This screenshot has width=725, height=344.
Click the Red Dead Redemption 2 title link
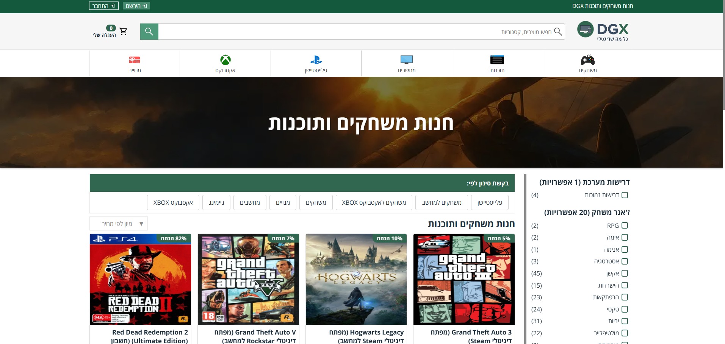point(149,336)
